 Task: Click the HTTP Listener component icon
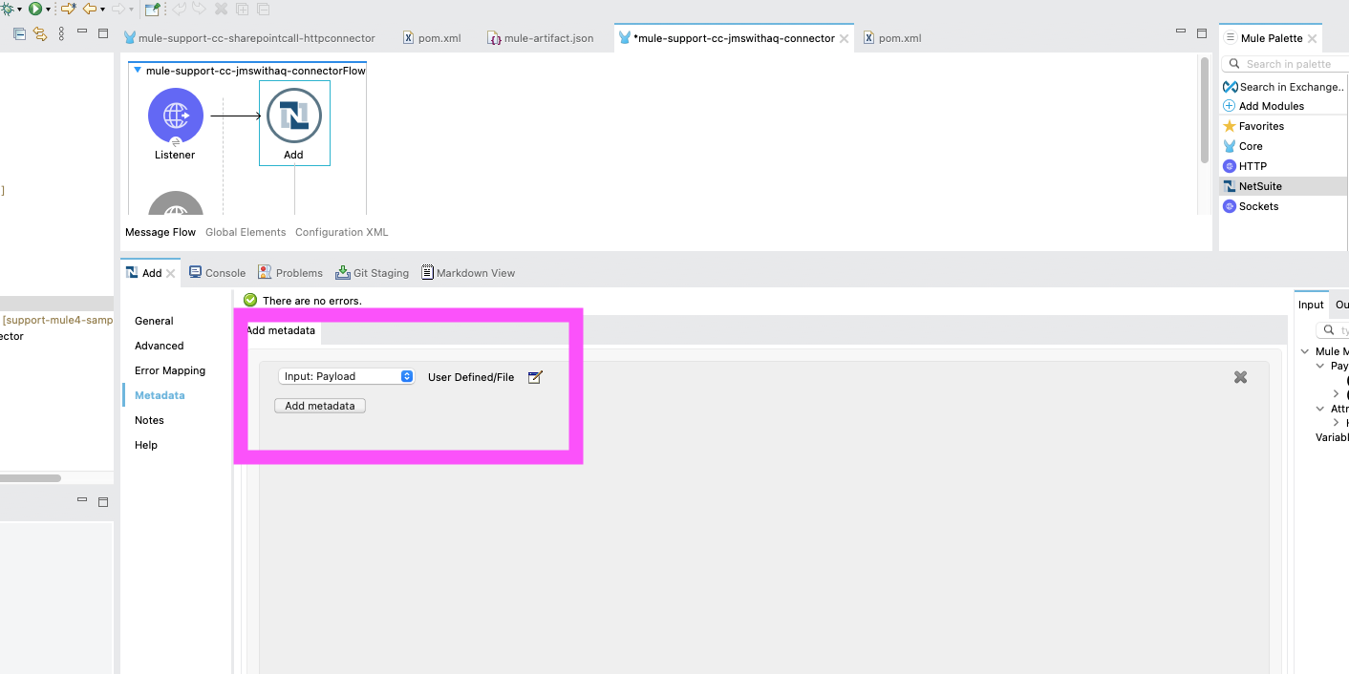[175, 116]
